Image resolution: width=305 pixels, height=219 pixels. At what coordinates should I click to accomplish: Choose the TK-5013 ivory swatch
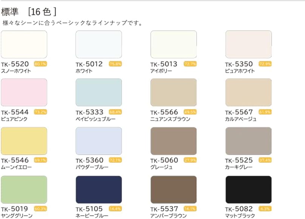point(174,44)
